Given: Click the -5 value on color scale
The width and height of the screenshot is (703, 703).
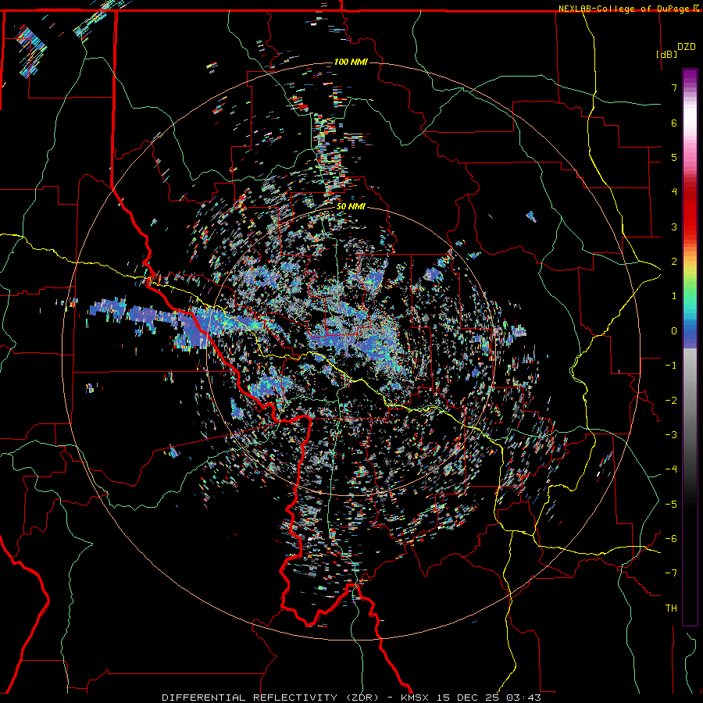Looking at the screenshot, I should click(x=671, y=505).
